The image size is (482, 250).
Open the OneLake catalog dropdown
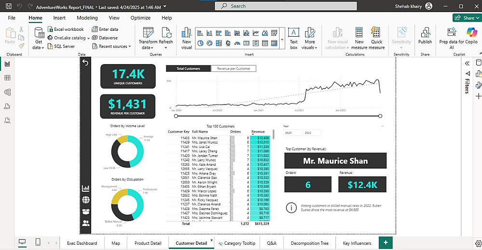pyautogui.click(x=89, y=38)
